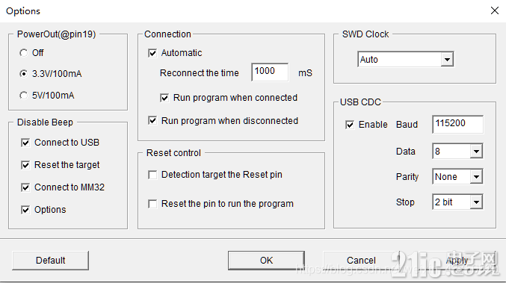Click the Apply button
The height and width of the screenshot is (283, 506).
[457, 261]
